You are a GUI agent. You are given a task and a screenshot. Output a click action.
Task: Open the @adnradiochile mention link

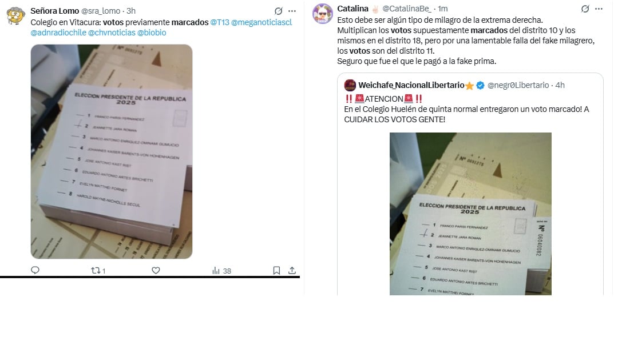[58, 33]
